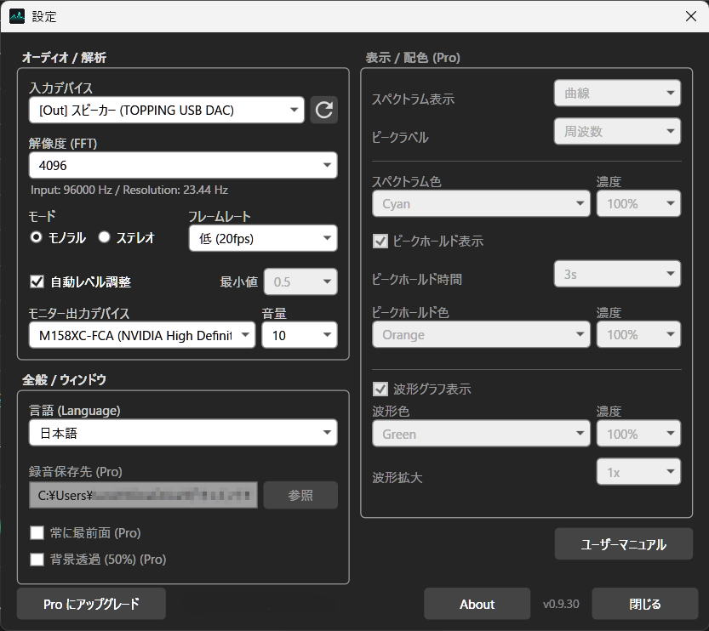Open the 入力デバイス dropdown
The width and height of the screenshot is (709, 631).
click(167, 110)
